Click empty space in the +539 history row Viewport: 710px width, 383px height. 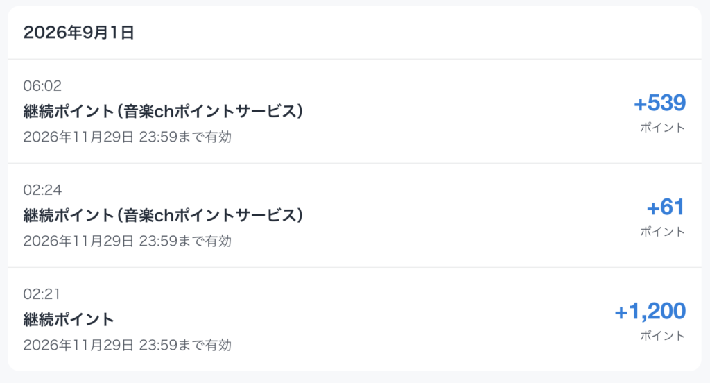(x=453, y=112)
